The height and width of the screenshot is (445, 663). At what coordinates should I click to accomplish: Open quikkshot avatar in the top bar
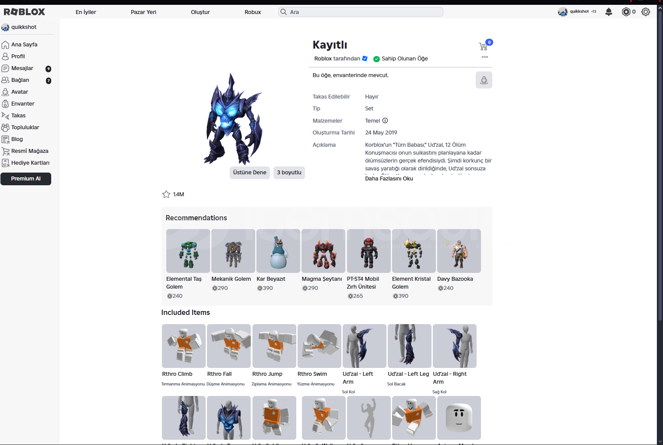563,12
